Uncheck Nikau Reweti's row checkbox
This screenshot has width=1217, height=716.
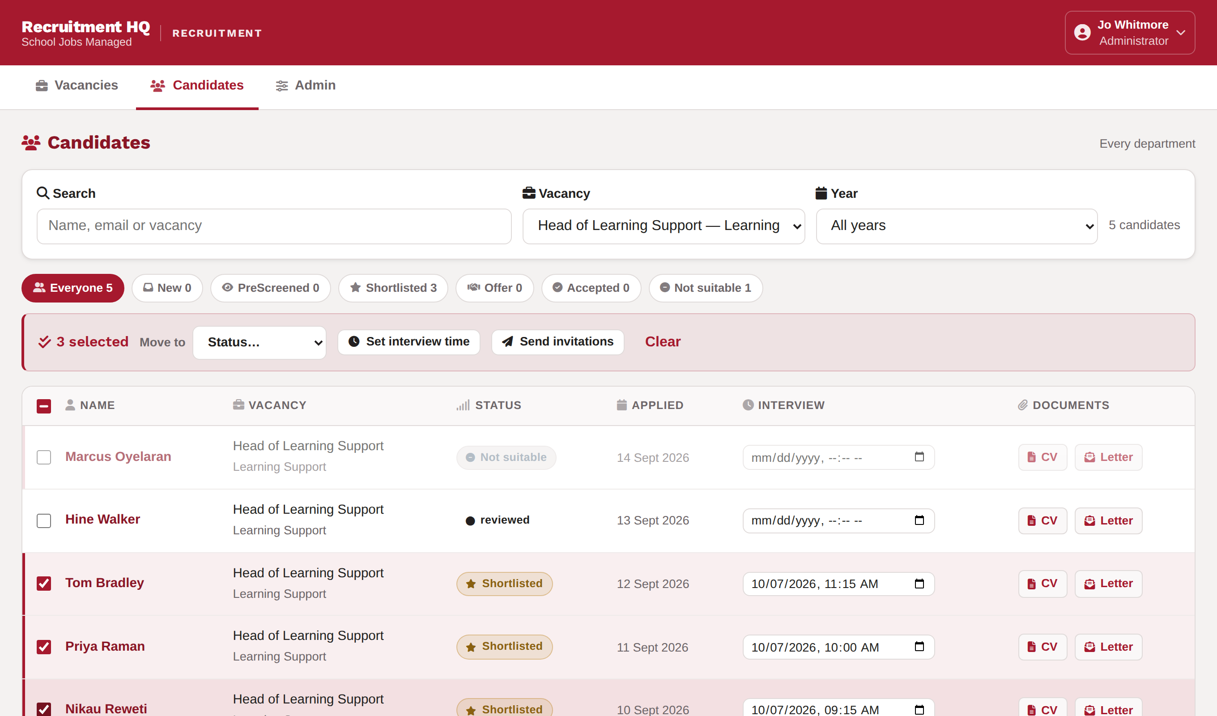point(44,709)
